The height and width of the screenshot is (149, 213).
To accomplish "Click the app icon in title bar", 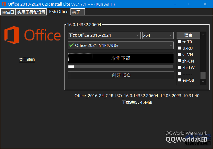I will pyautogui.click(x=4, y=4).
